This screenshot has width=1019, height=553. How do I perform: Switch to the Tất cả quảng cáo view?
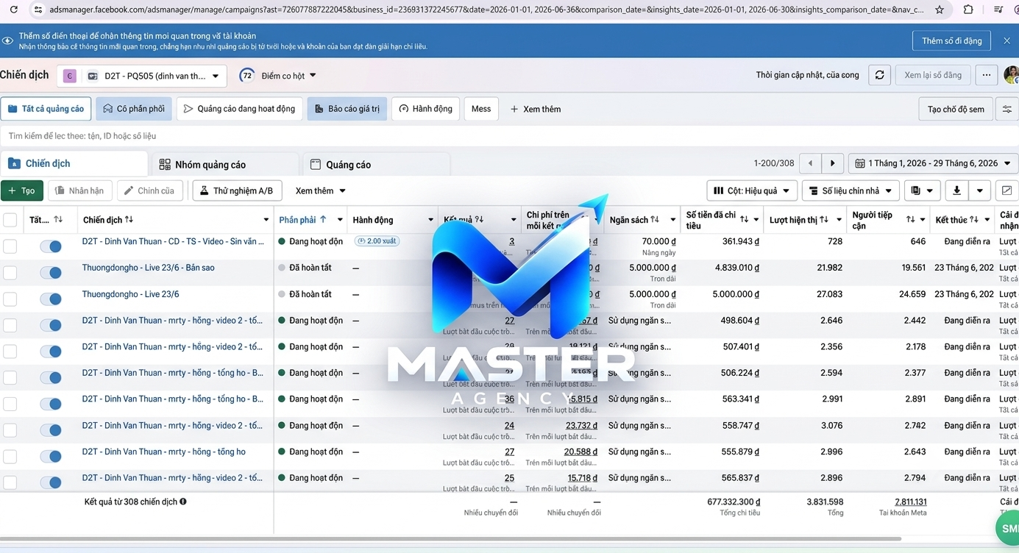point(46,109)
